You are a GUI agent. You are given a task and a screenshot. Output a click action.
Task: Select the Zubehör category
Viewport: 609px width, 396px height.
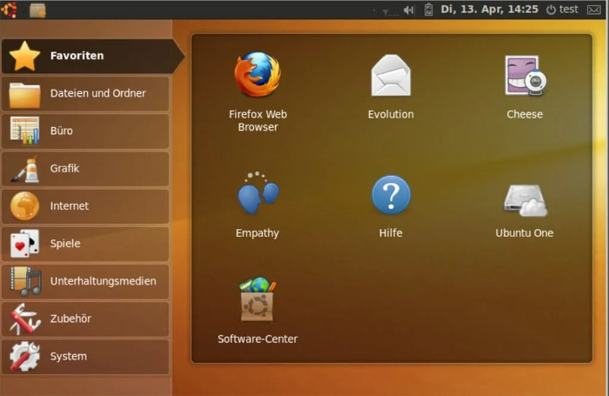85,319
